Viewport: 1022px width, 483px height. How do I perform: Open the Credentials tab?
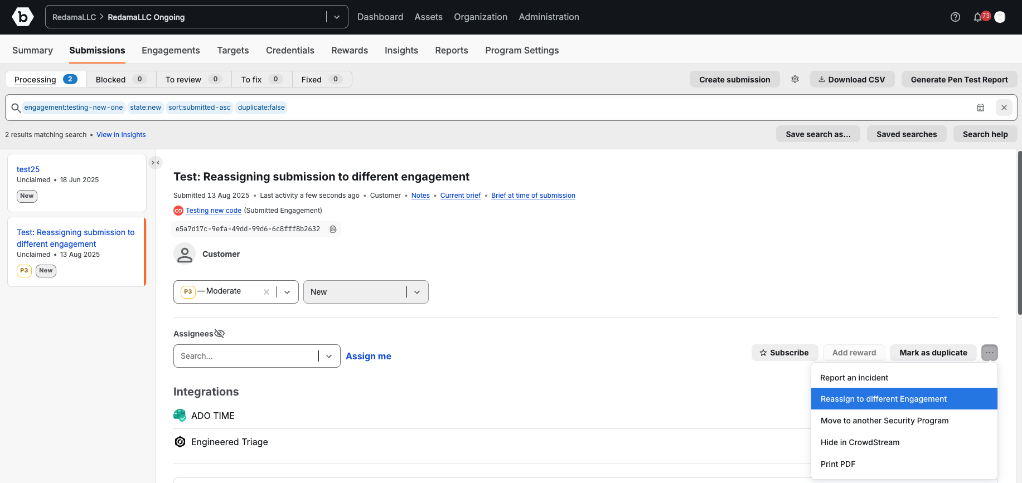point(290,50)
